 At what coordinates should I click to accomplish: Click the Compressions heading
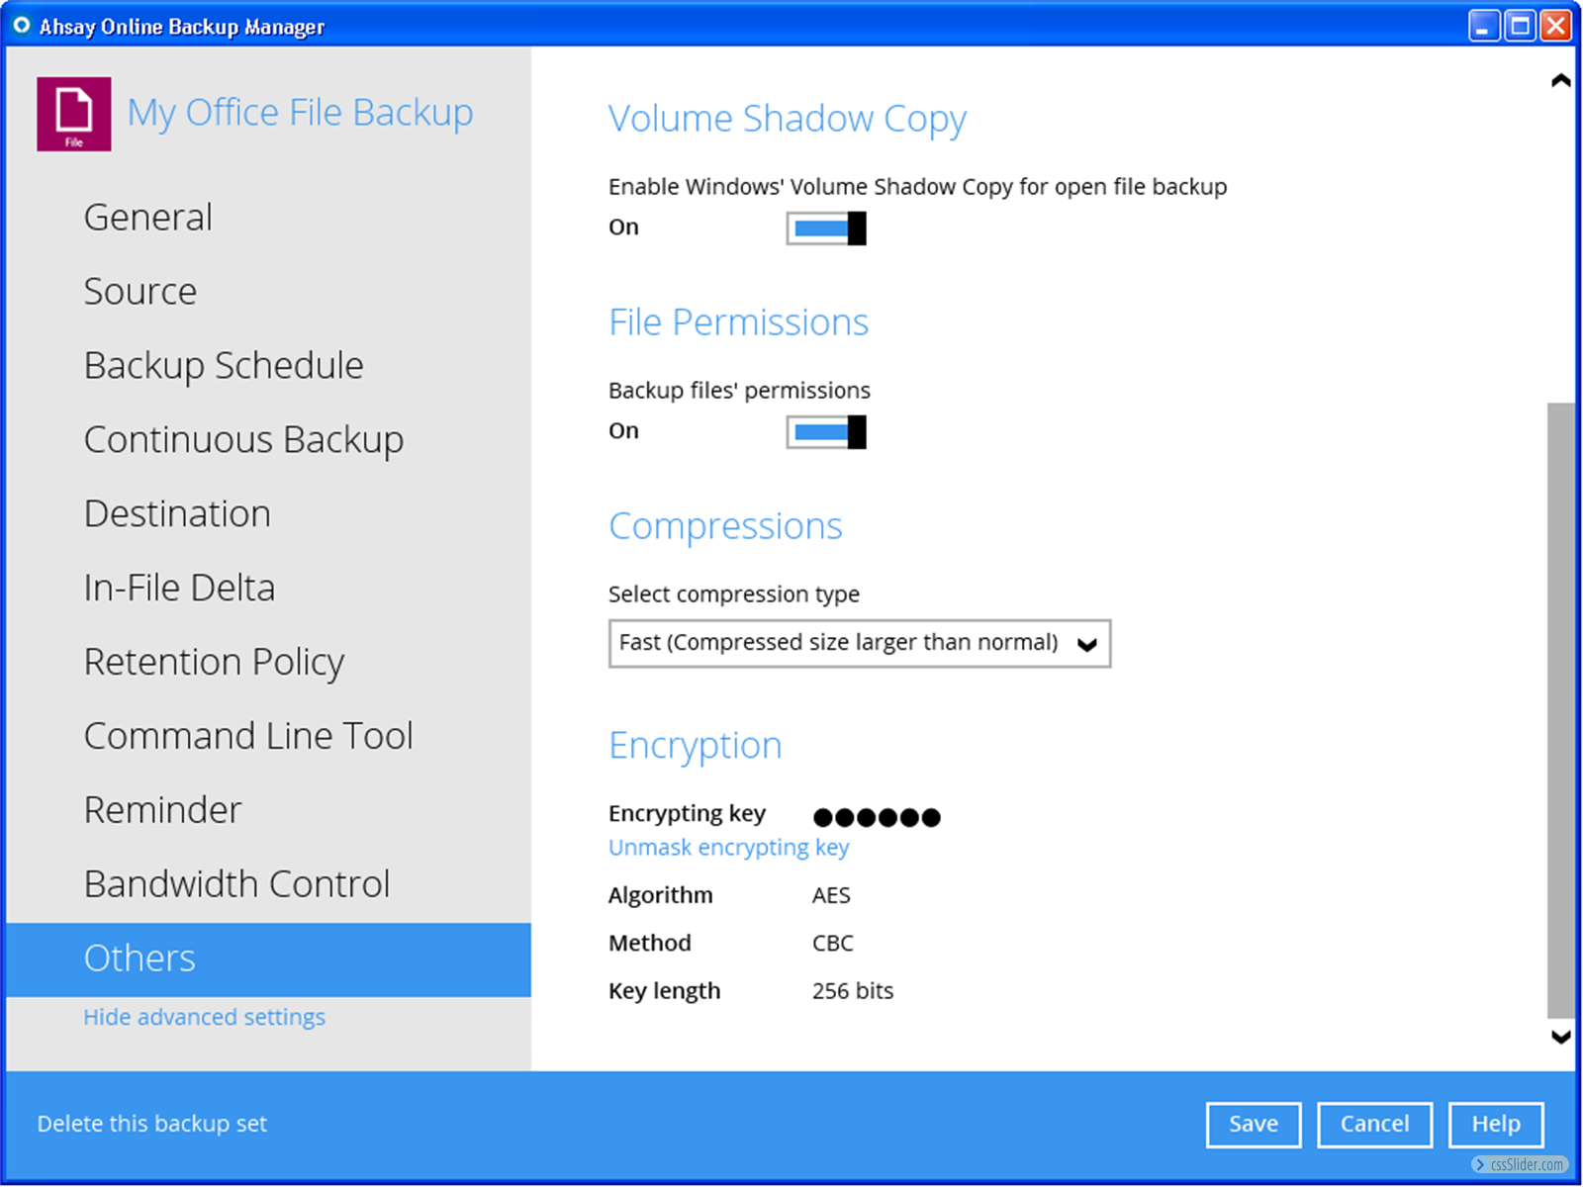coord(725,526)
